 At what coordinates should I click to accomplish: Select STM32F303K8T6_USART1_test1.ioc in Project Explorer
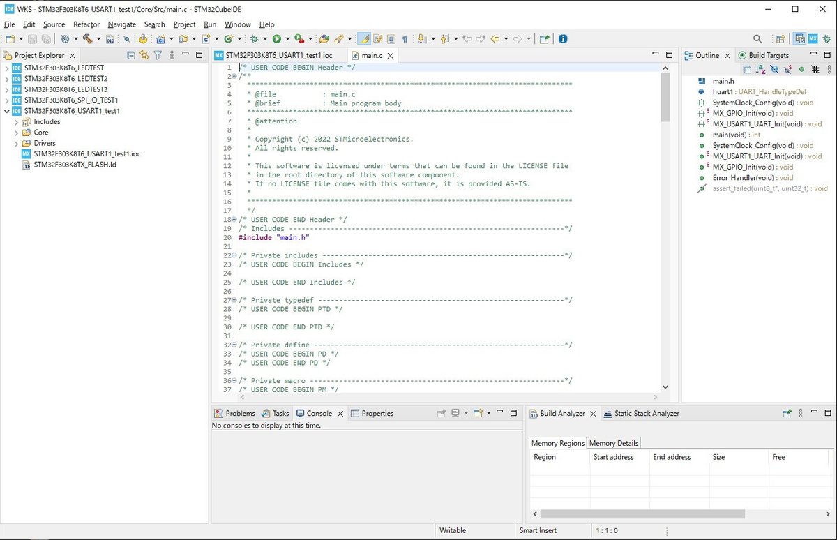tap(87, 153)
